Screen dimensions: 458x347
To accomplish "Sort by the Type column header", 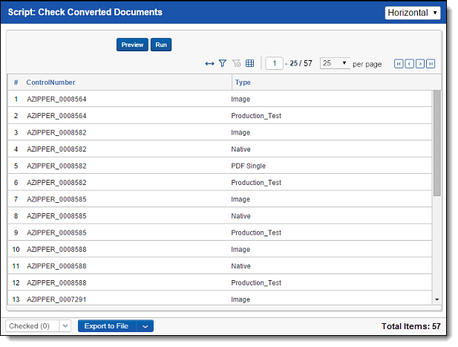I will tap(243, 82).
